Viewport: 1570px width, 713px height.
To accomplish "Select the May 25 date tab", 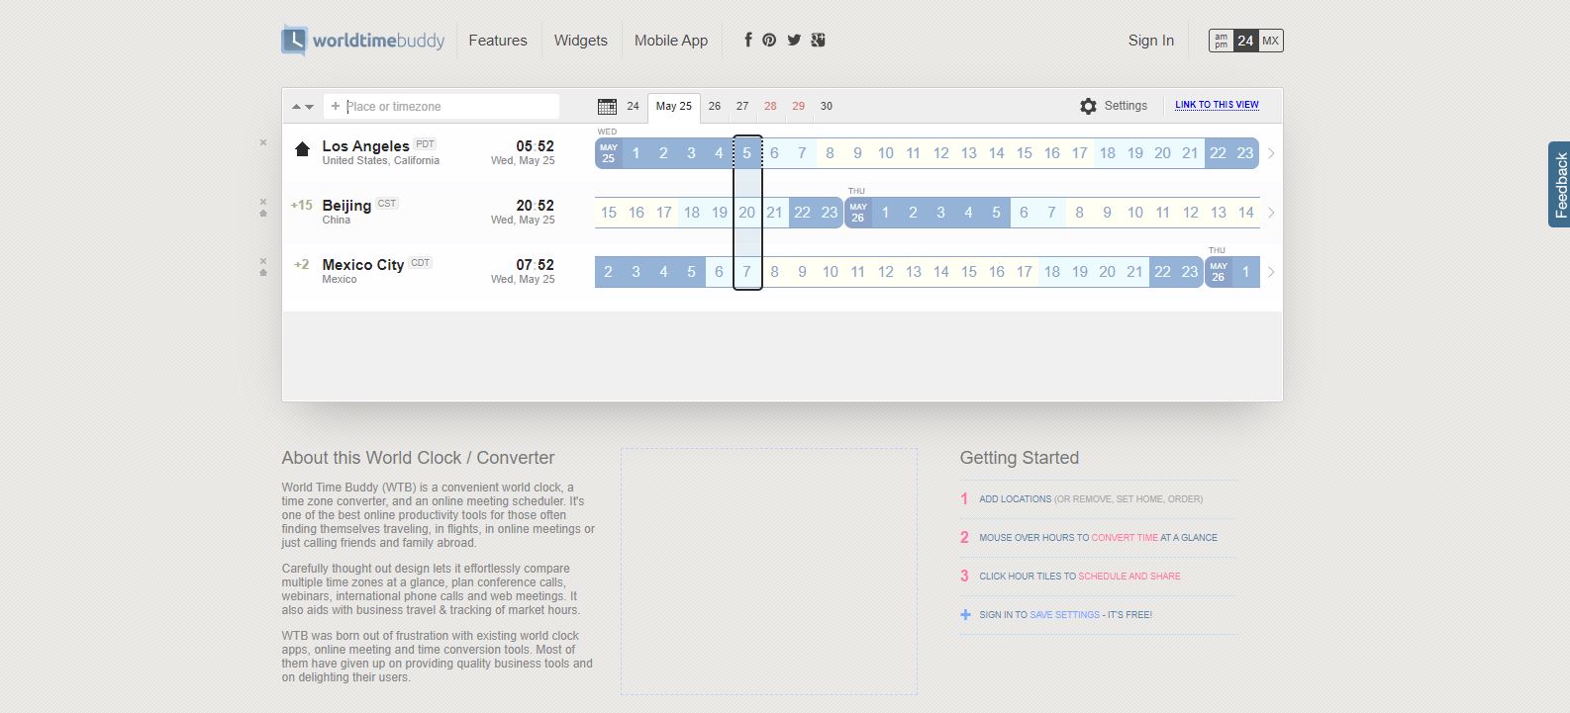I will coord(674,107).
